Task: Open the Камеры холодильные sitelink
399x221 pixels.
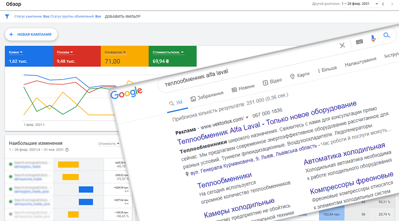Action: [239, 208]
